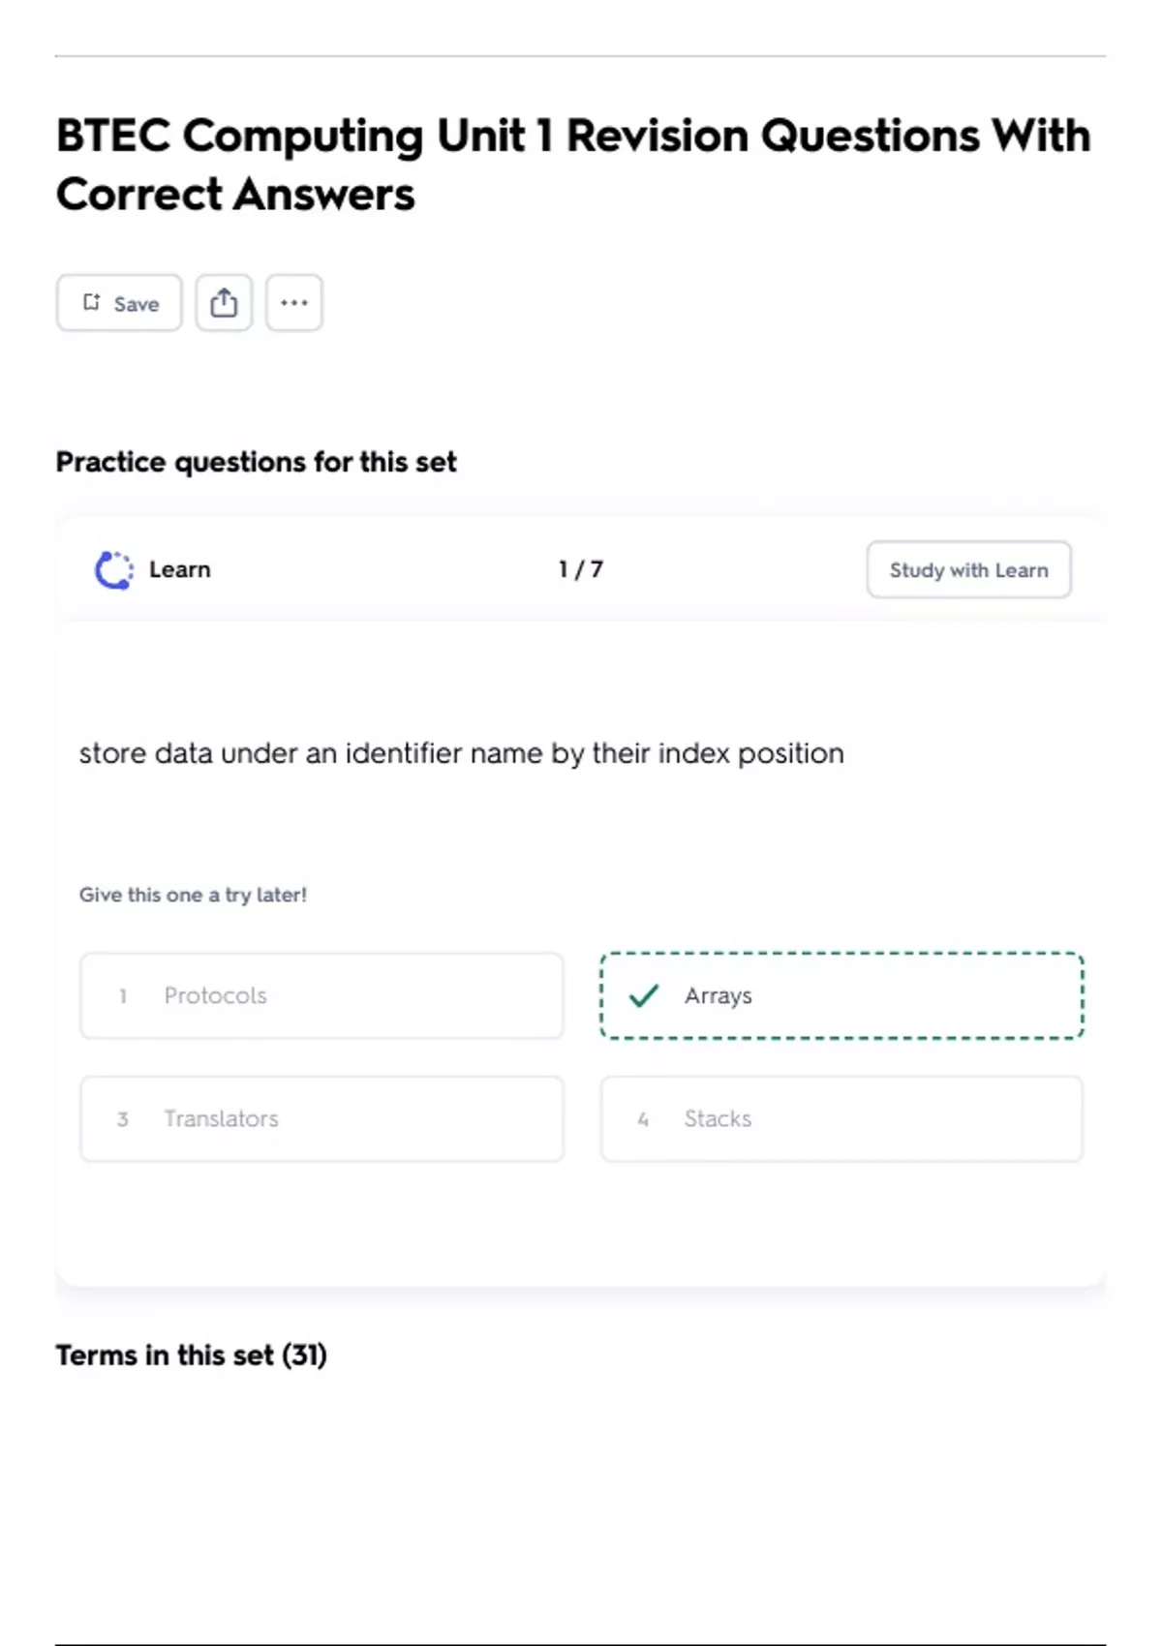Click the question text about index position
The image size is (1162, 1646).
pyautogui.click(x=461, y=753)
